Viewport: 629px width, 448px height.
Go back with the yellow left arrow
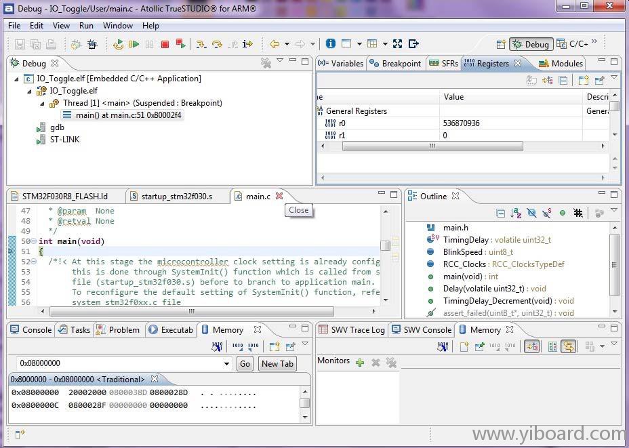pos(275,44)
